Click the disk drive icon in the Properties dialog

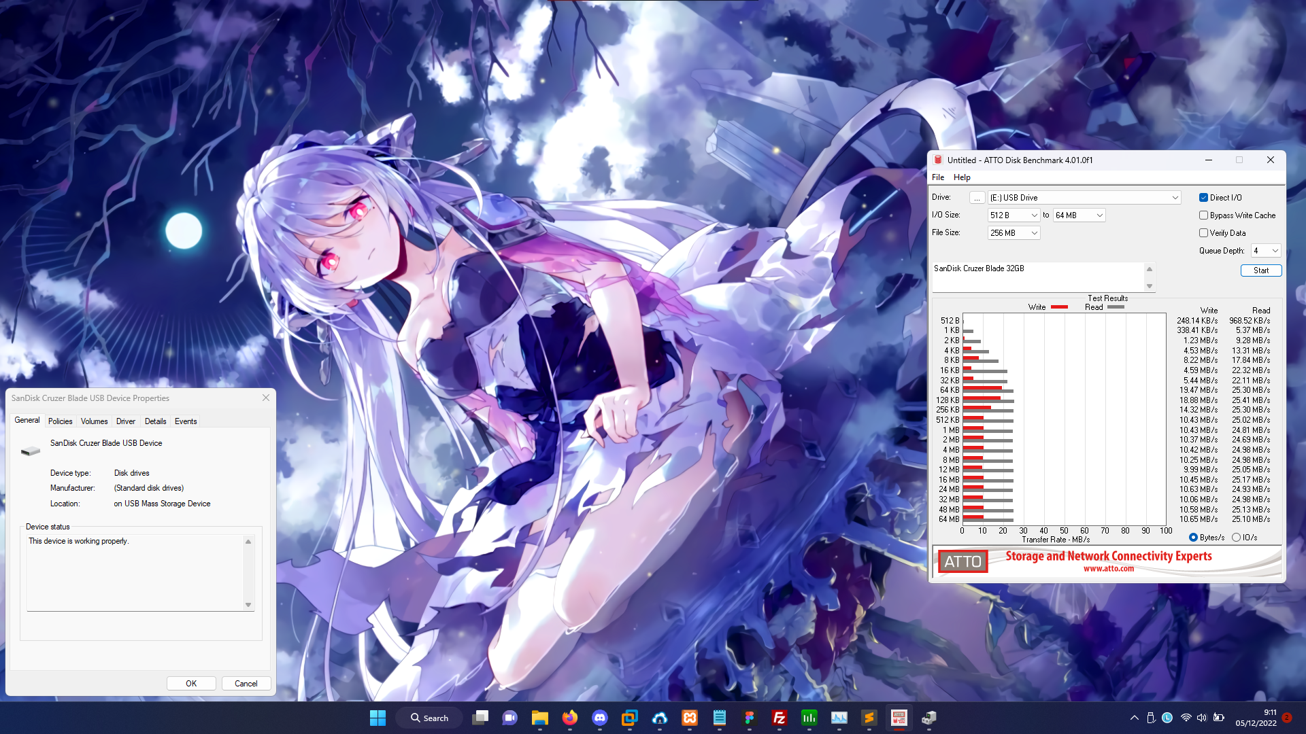pos(31,451)
